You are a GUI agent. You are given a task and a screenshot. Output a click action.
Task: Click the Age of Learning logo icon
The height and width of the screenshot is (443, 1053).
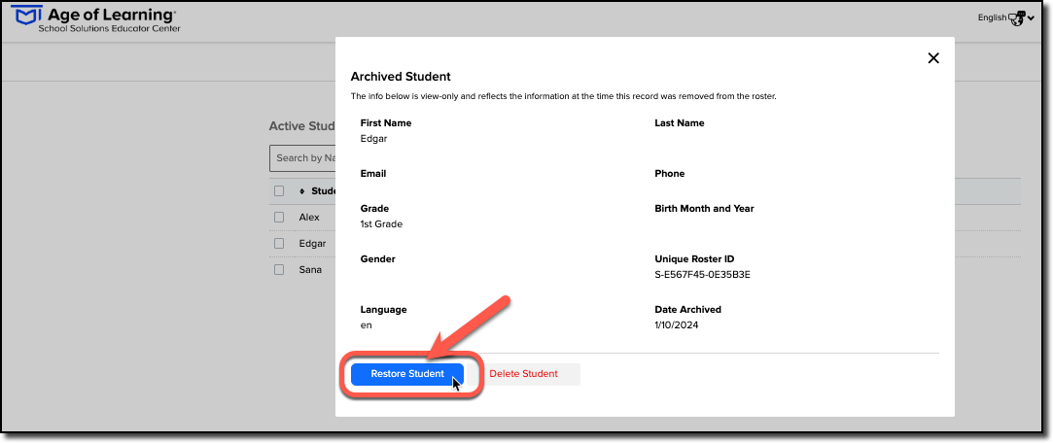[27, 15]
